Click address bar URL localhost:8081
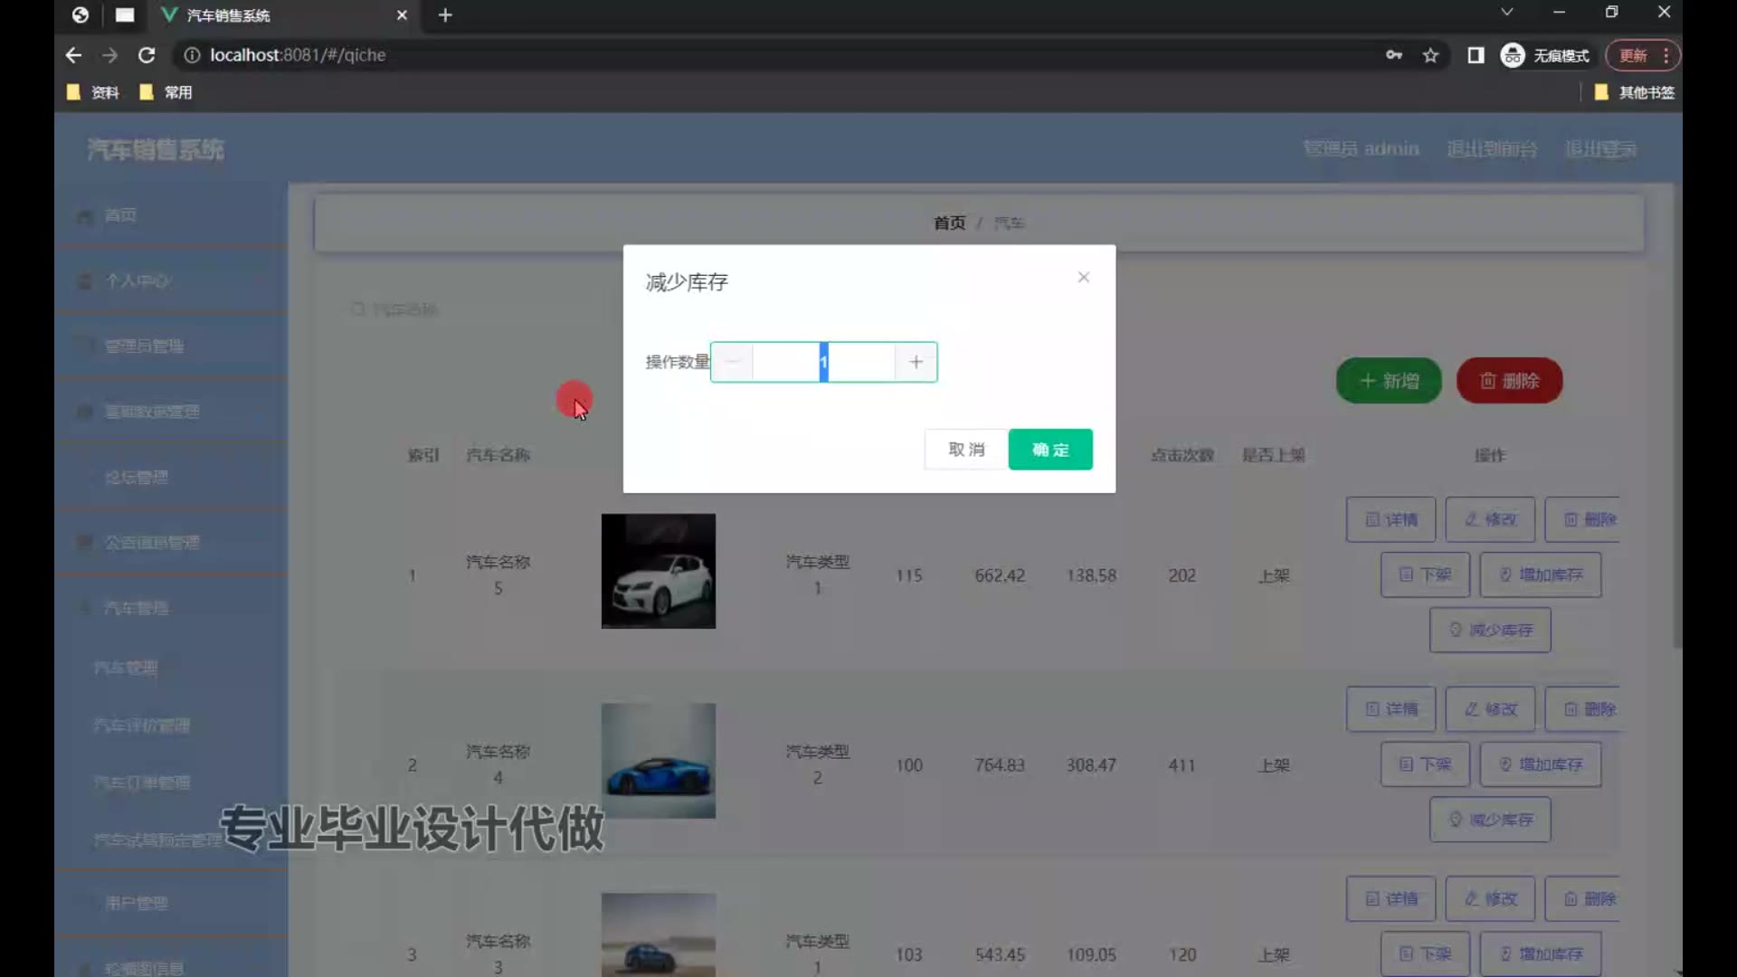1737x977 pixels. point(298,55)
